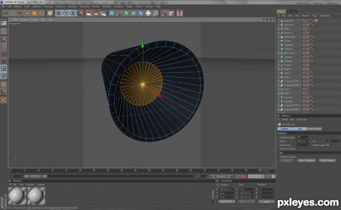Screen dimensions: 341x210
Task: Open the Object (Rel) coordinates dropdown
Action: point(227,201)
